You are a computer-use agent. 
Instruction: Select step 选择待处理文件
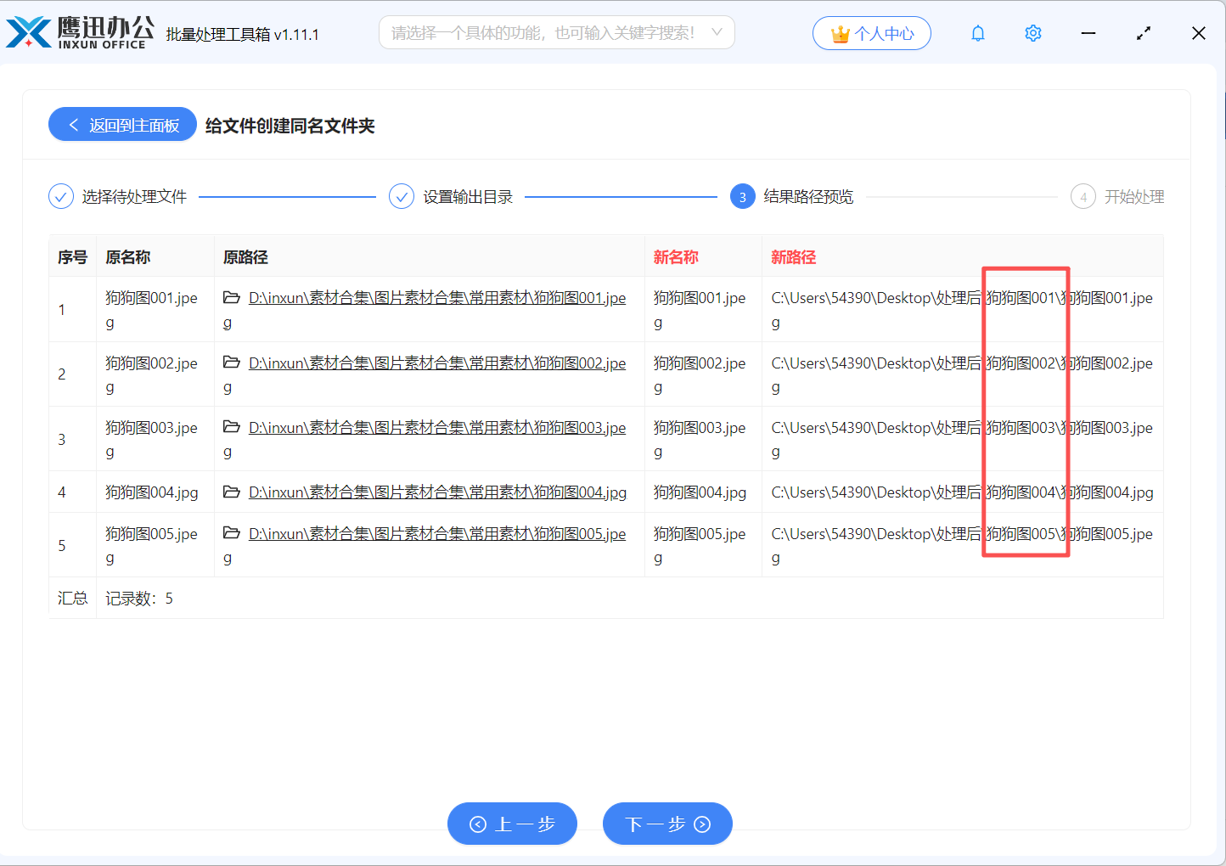[119, 197]
